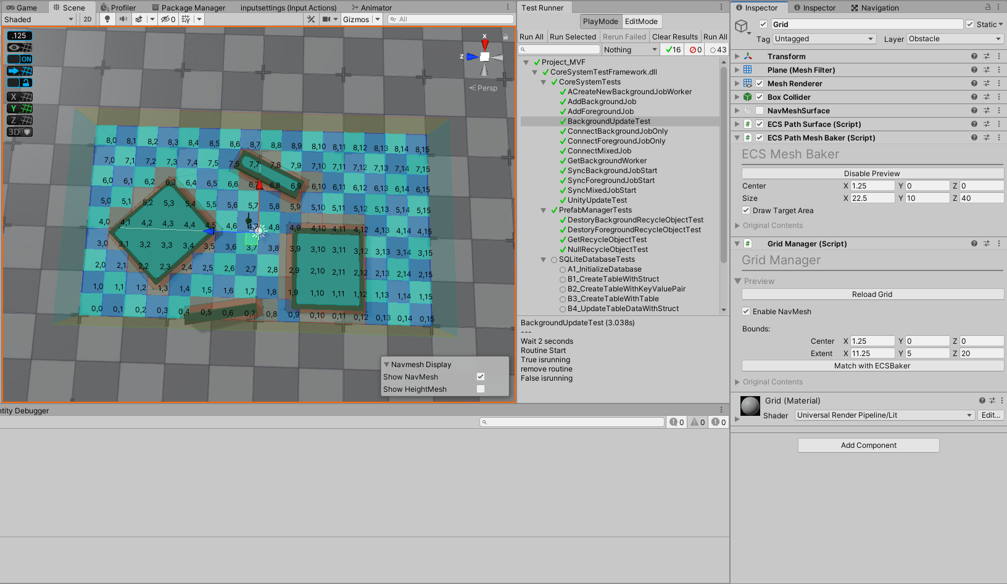Viewport: 1007px width, 584px height.
Task: Click the ProGrids push-to-grid arrow icon
Action: pos(20,71)
